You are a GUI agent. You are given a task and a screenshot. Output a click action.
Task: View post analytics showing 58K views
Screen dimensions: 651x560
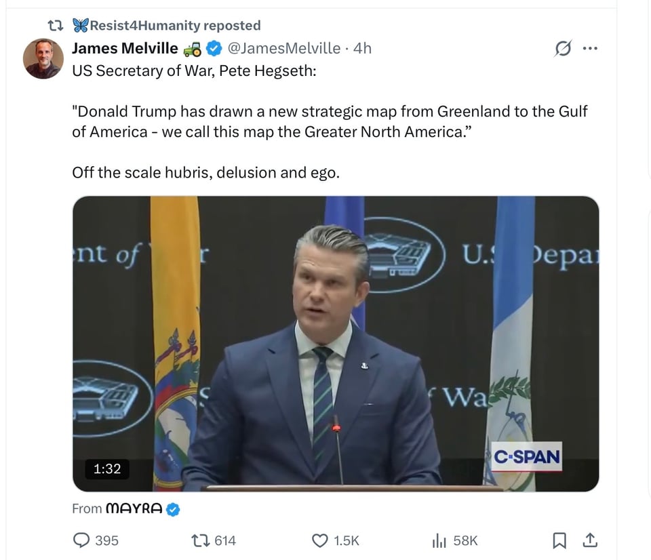coord(439,540)
